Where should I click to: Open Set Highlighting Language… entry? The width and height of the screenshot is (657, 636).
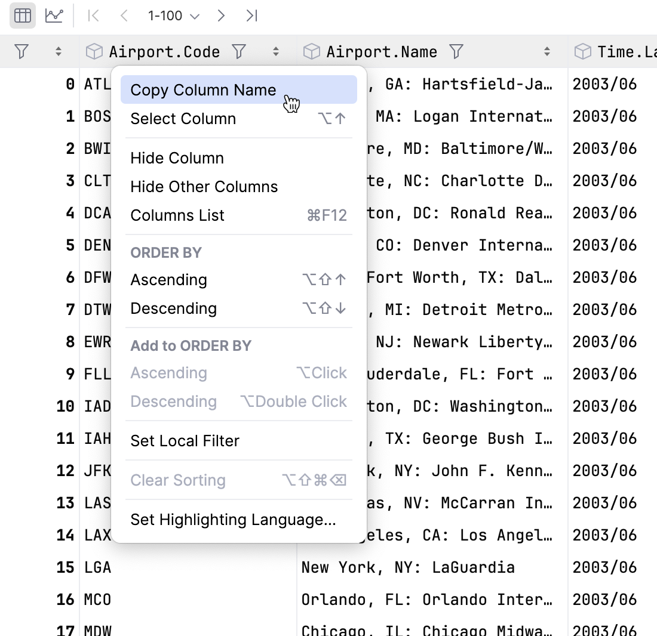pos(239,519)
